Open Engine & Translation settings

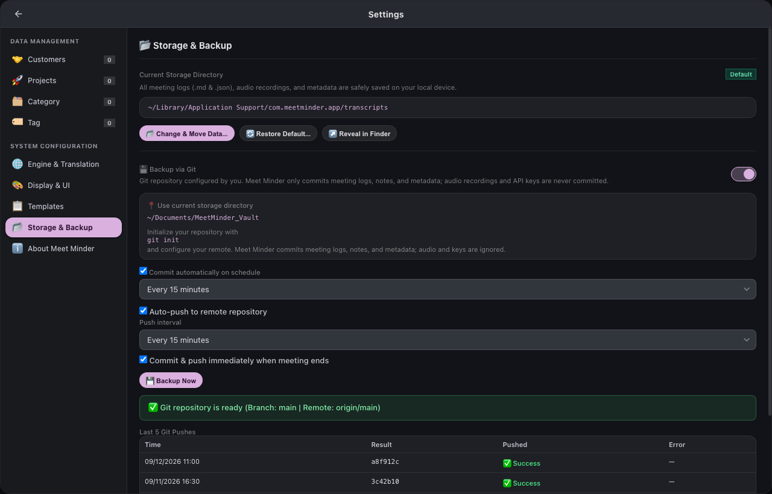(x=63, y=164)
